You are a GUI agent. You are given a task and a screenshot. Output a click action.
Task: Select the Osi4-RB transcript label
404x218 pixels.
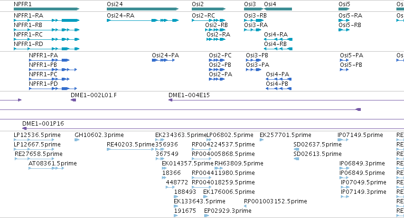pos(275,44)
